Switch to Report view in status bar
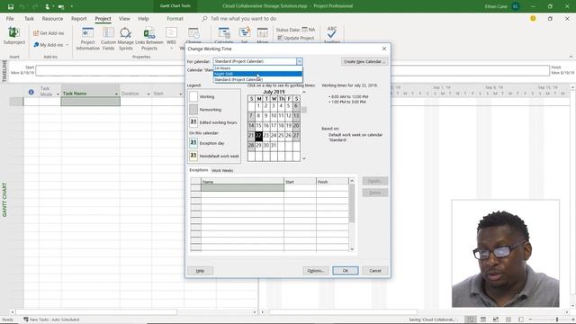Screen dimensions: 576x324 pos(521,319)
